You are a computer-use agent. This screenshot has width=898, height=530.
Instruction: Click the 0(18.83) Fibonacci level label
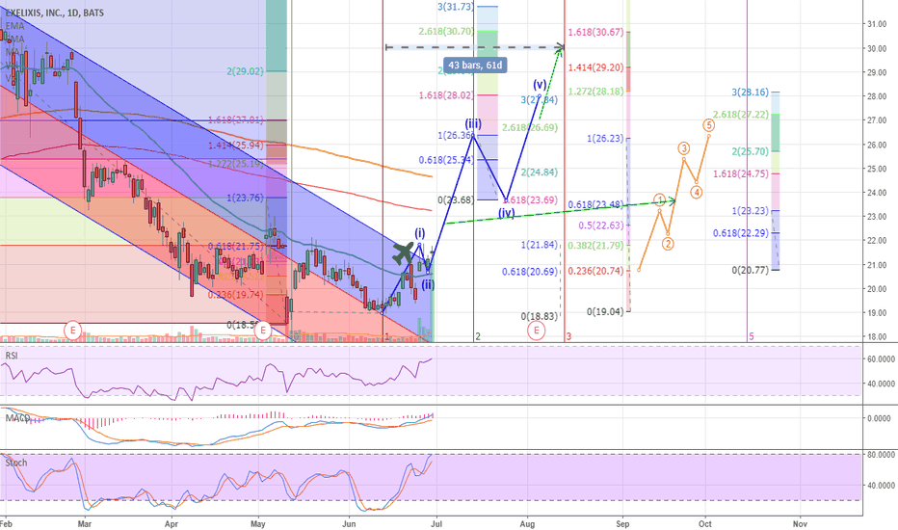point(539,317)
